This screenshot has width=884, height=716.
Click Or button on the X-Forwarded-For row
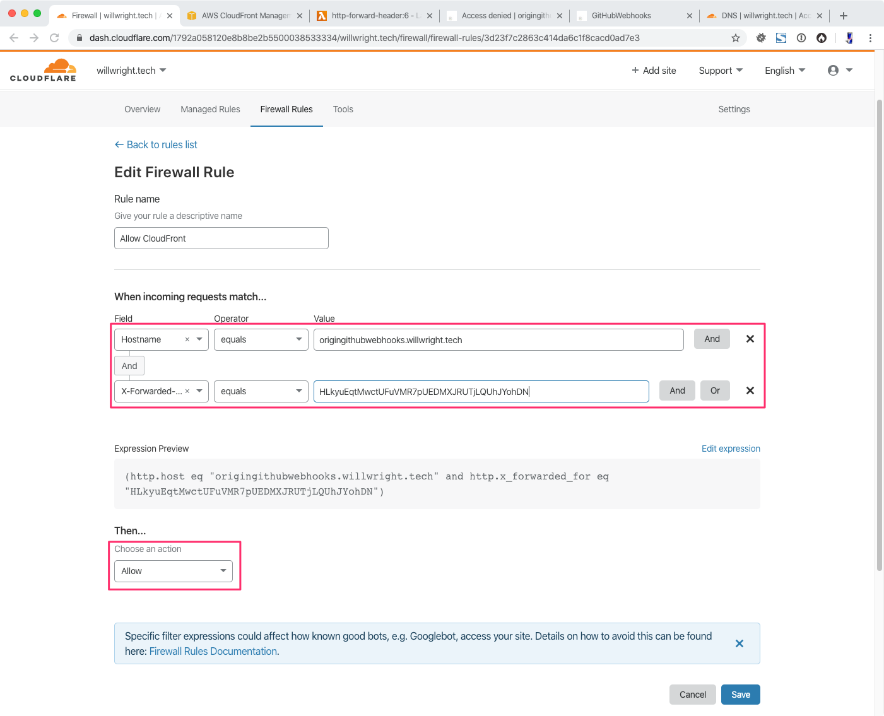point(715,390)
